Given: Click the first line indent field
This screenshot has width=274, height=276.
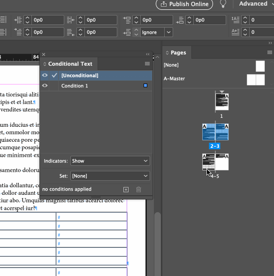Looking at the screenshot, I should (48, 32).
